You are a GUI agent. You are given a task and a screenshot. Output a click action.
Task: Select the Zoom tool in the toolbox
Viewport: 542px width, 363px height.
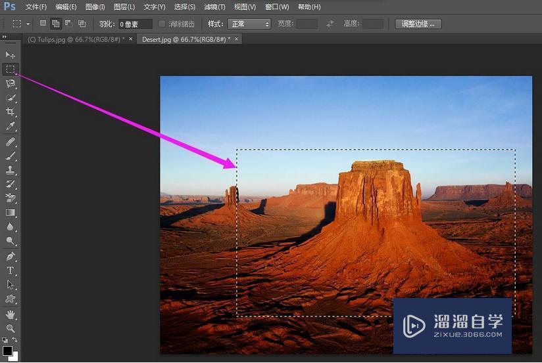(11, 328)
